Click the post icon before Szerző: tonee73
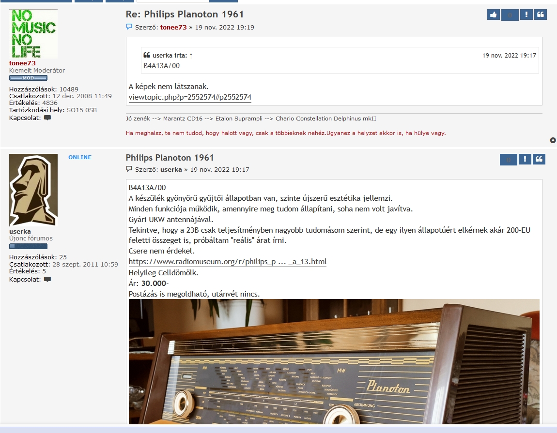557x433 pixels. [x=129, y=27]
